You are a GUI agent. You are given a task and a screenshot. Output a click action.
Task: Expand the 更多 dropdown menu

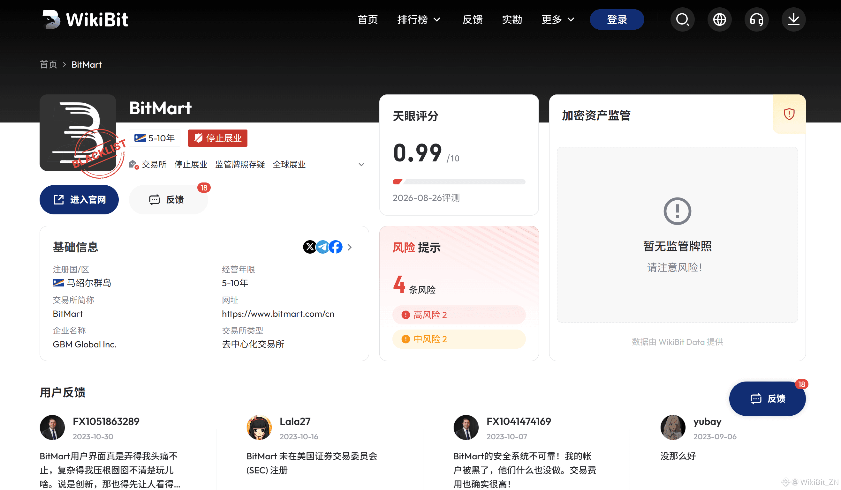[558, 19]
